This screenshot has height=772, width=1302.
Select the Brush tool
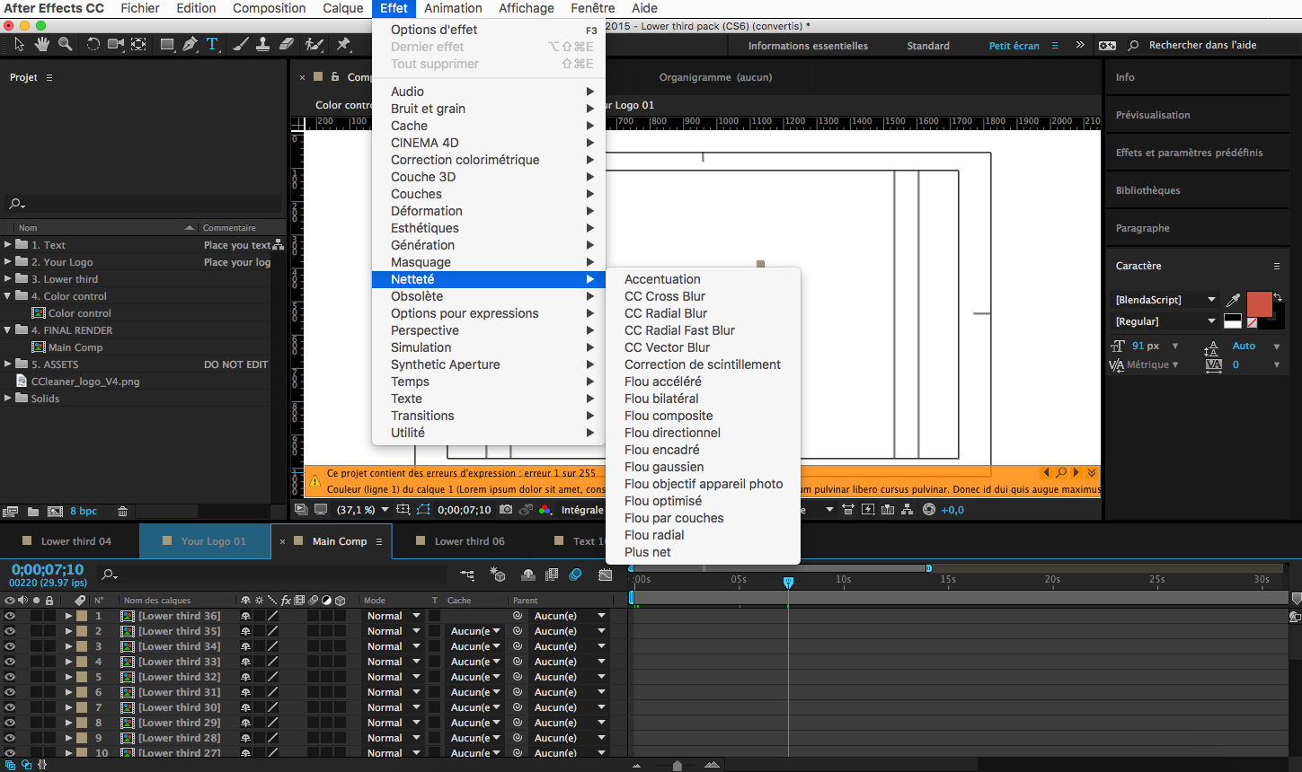[x=240, y=44]
